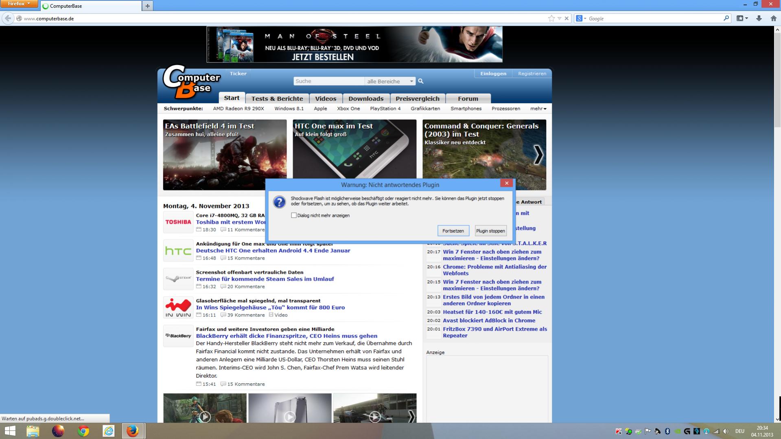Switch to the Start tab
Image resolution: width=781 pixels, height=439 pixels.
click(232, 98)
